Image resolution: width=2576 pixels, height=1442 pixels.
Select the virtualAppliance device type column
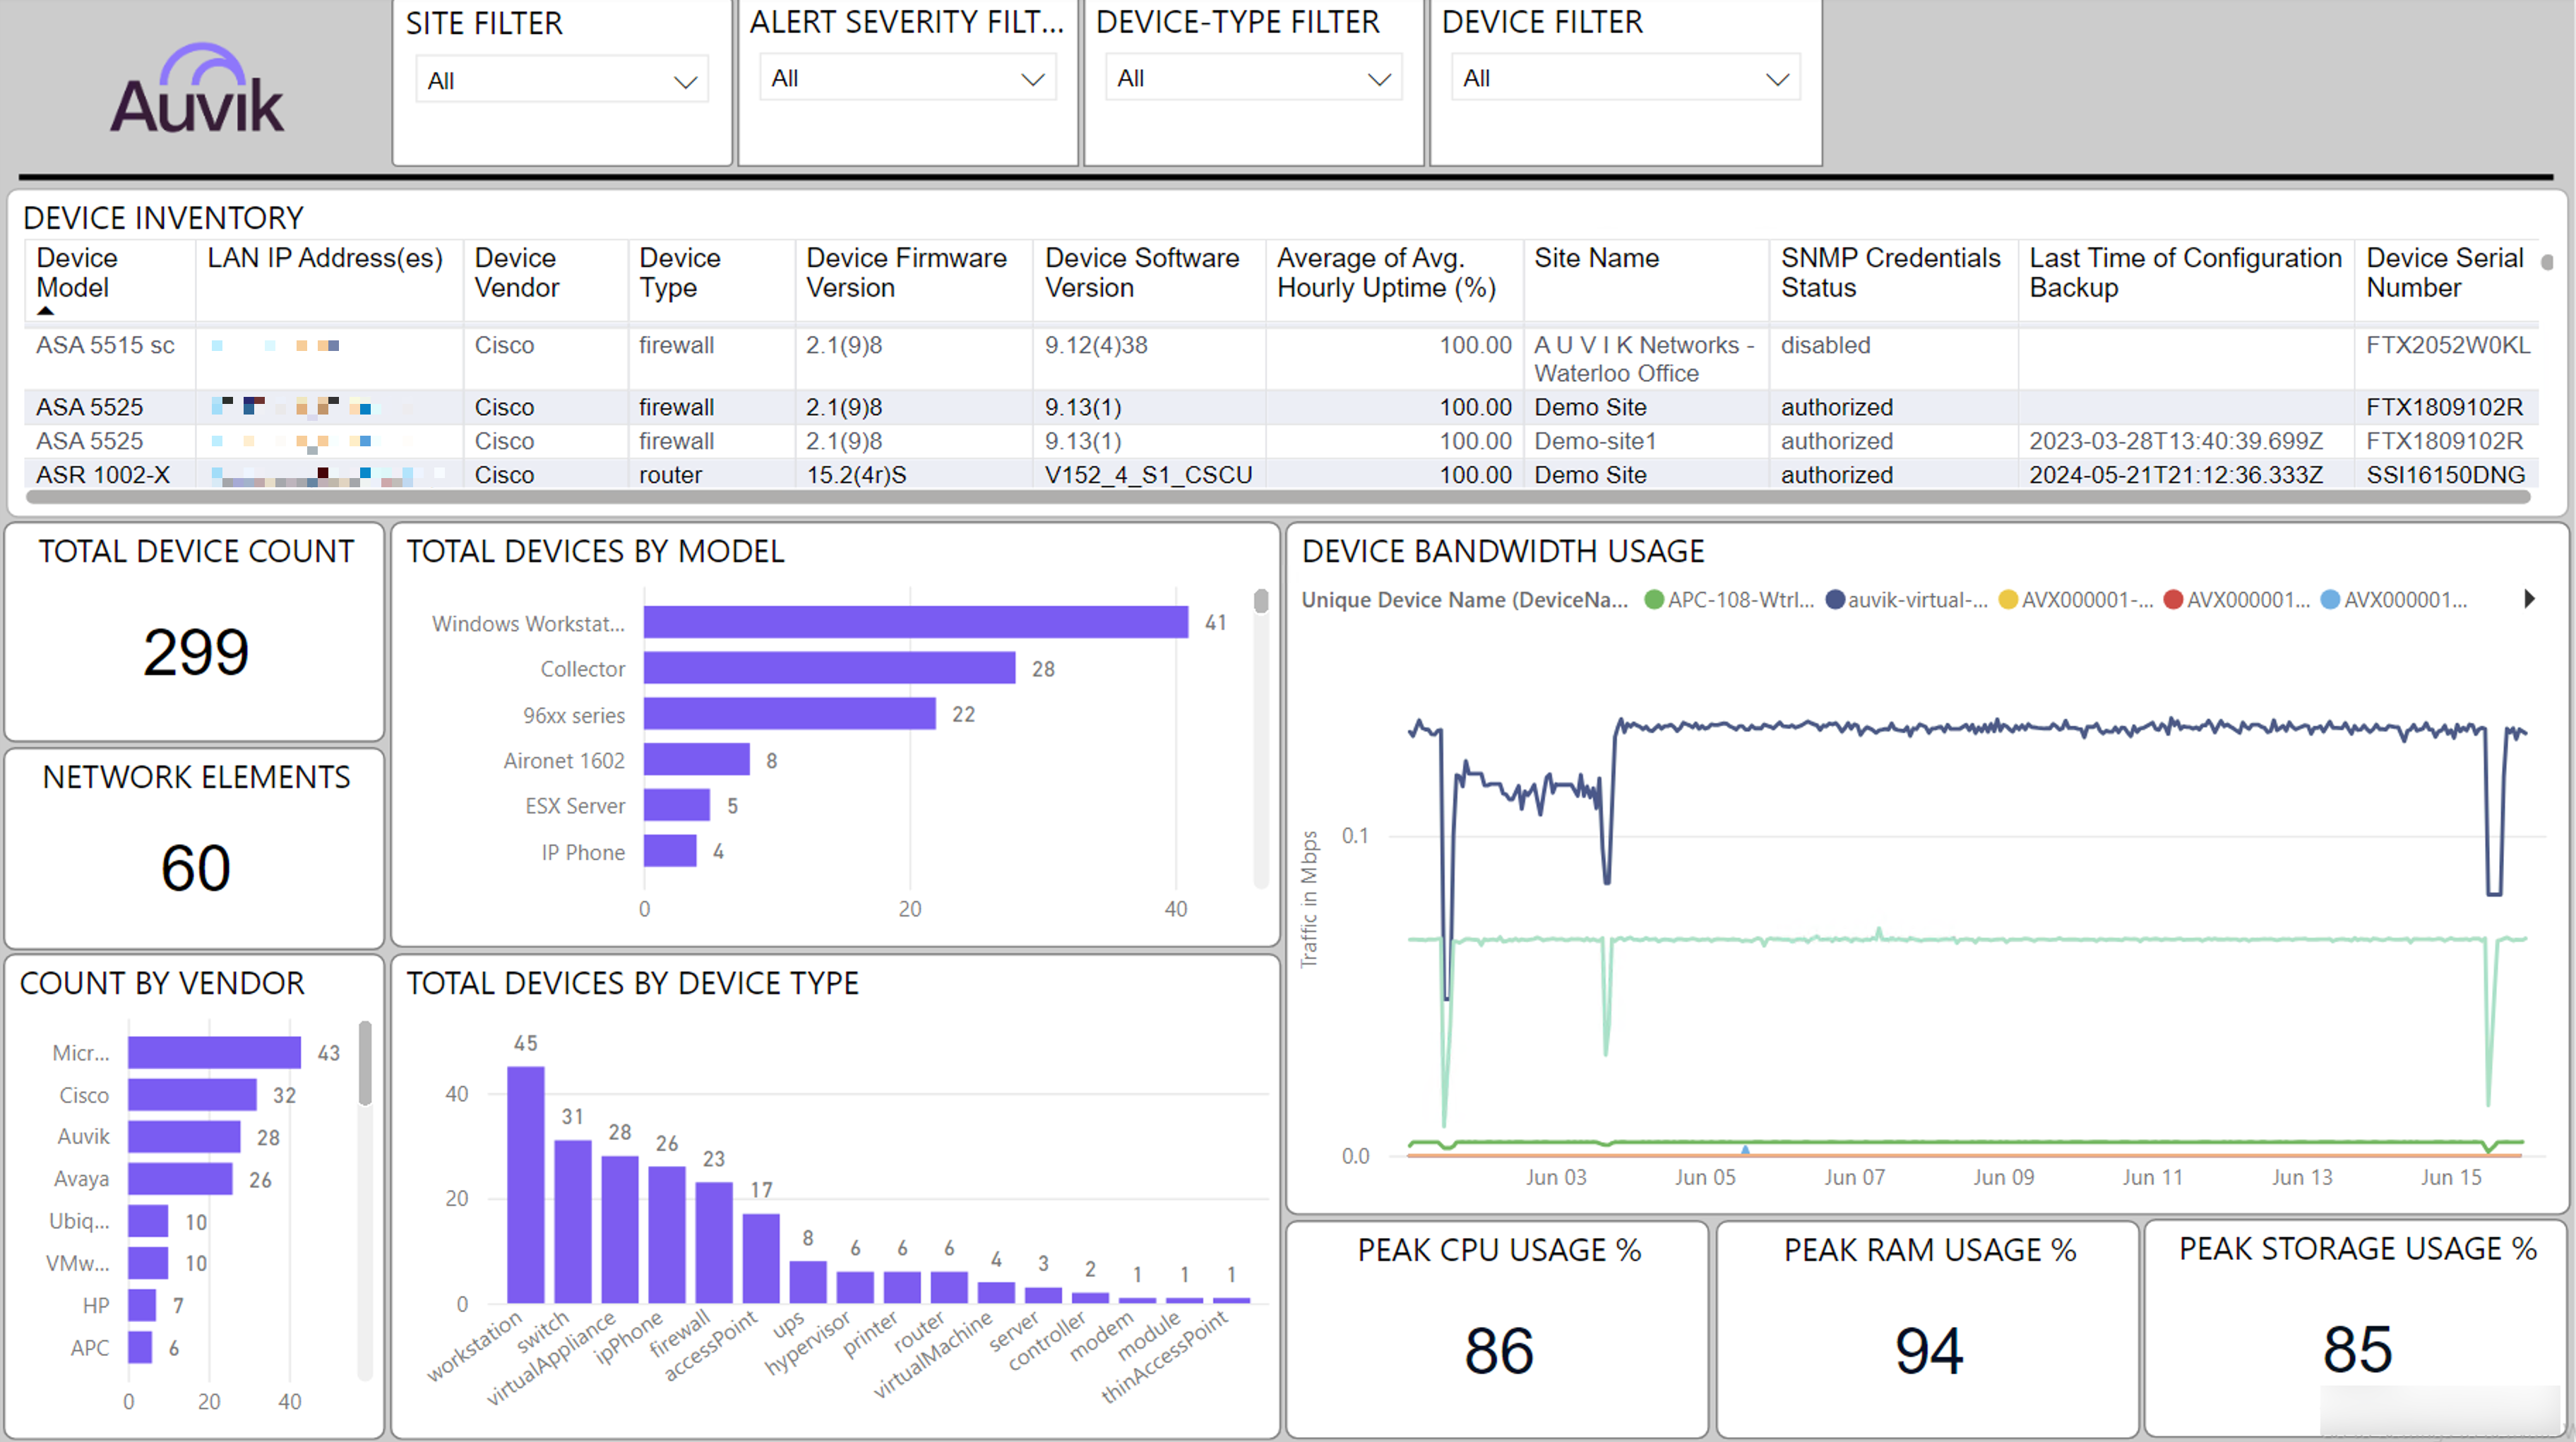point(620,1229)
